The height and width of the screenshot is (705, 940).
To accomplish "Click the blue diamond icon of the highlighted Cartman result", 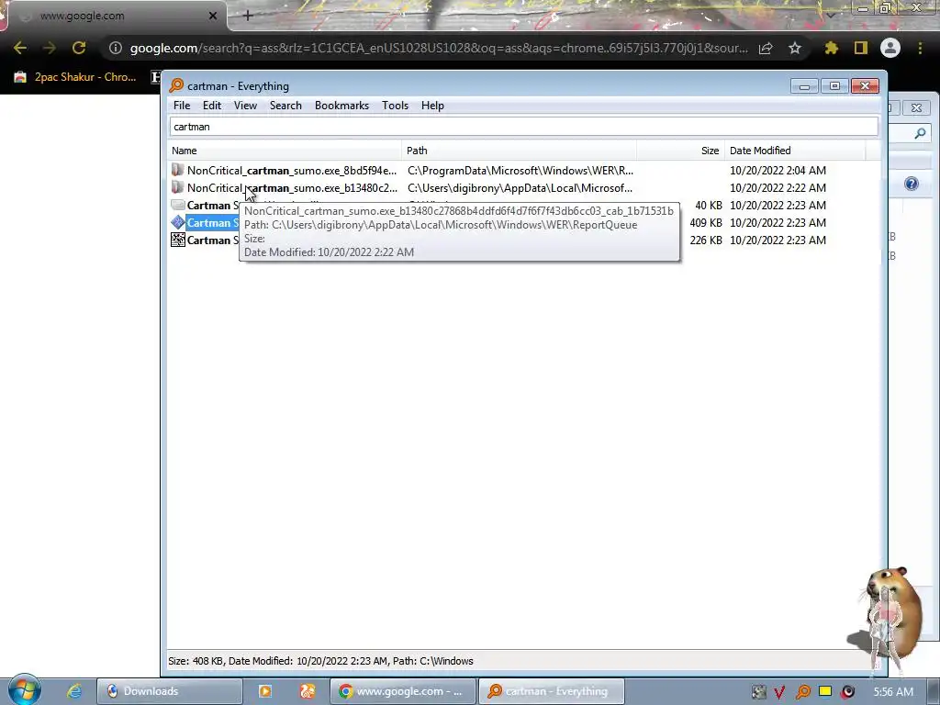I will pos(177,222).
